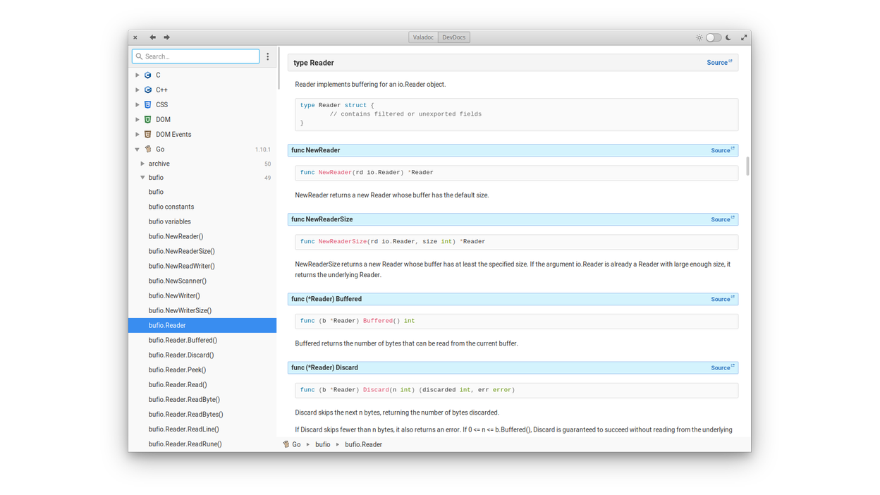Screen dimensions: 880x495
Task: Click the DOM section icon in sidebar
Action: coord(148,119)
